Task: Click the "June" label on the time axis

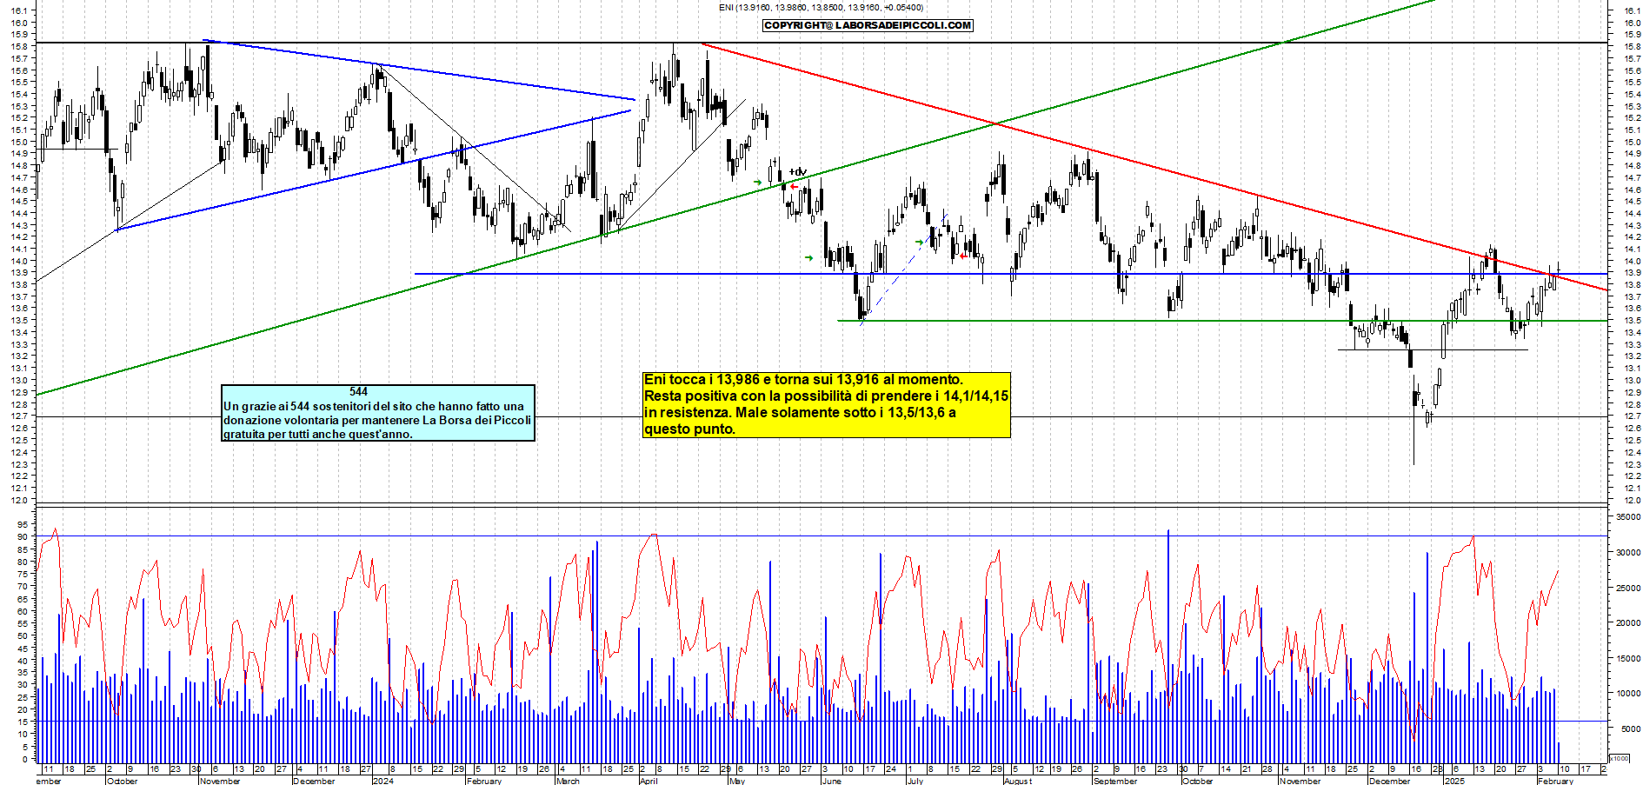Action: 831,781
